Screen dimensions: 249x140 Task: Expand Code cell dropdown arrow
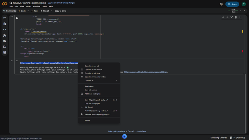tap(28, 11)
